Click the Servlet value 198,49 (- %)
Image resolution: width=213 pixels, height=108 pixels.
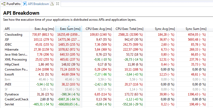click(x=198, y=105)
